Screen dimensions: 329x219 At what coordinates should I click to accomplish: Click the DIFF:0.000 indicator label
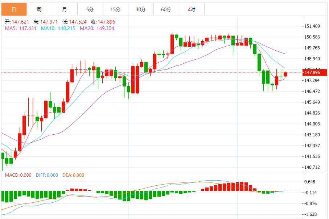click(47, 175)
